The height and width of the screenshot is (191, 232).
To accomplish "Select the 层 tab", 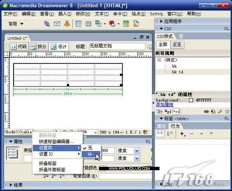I will (181, 36).
